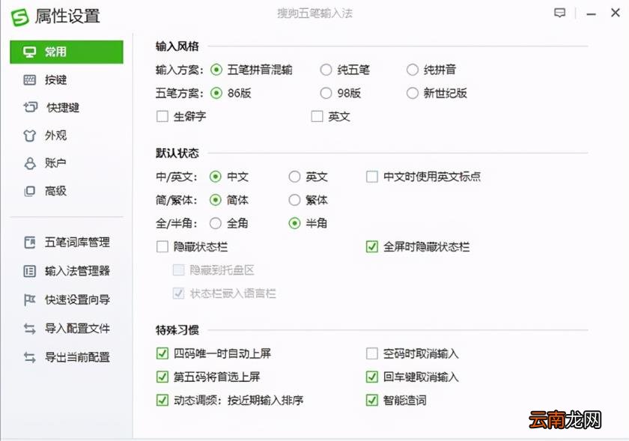629x441 pixels.
Task: Select 纯五笔 input scheme
Action: tap(326, 70)
